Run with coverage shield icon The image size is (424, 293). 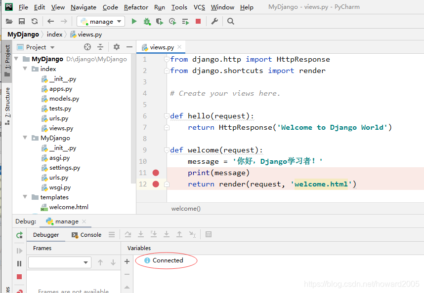pos(160,21)
